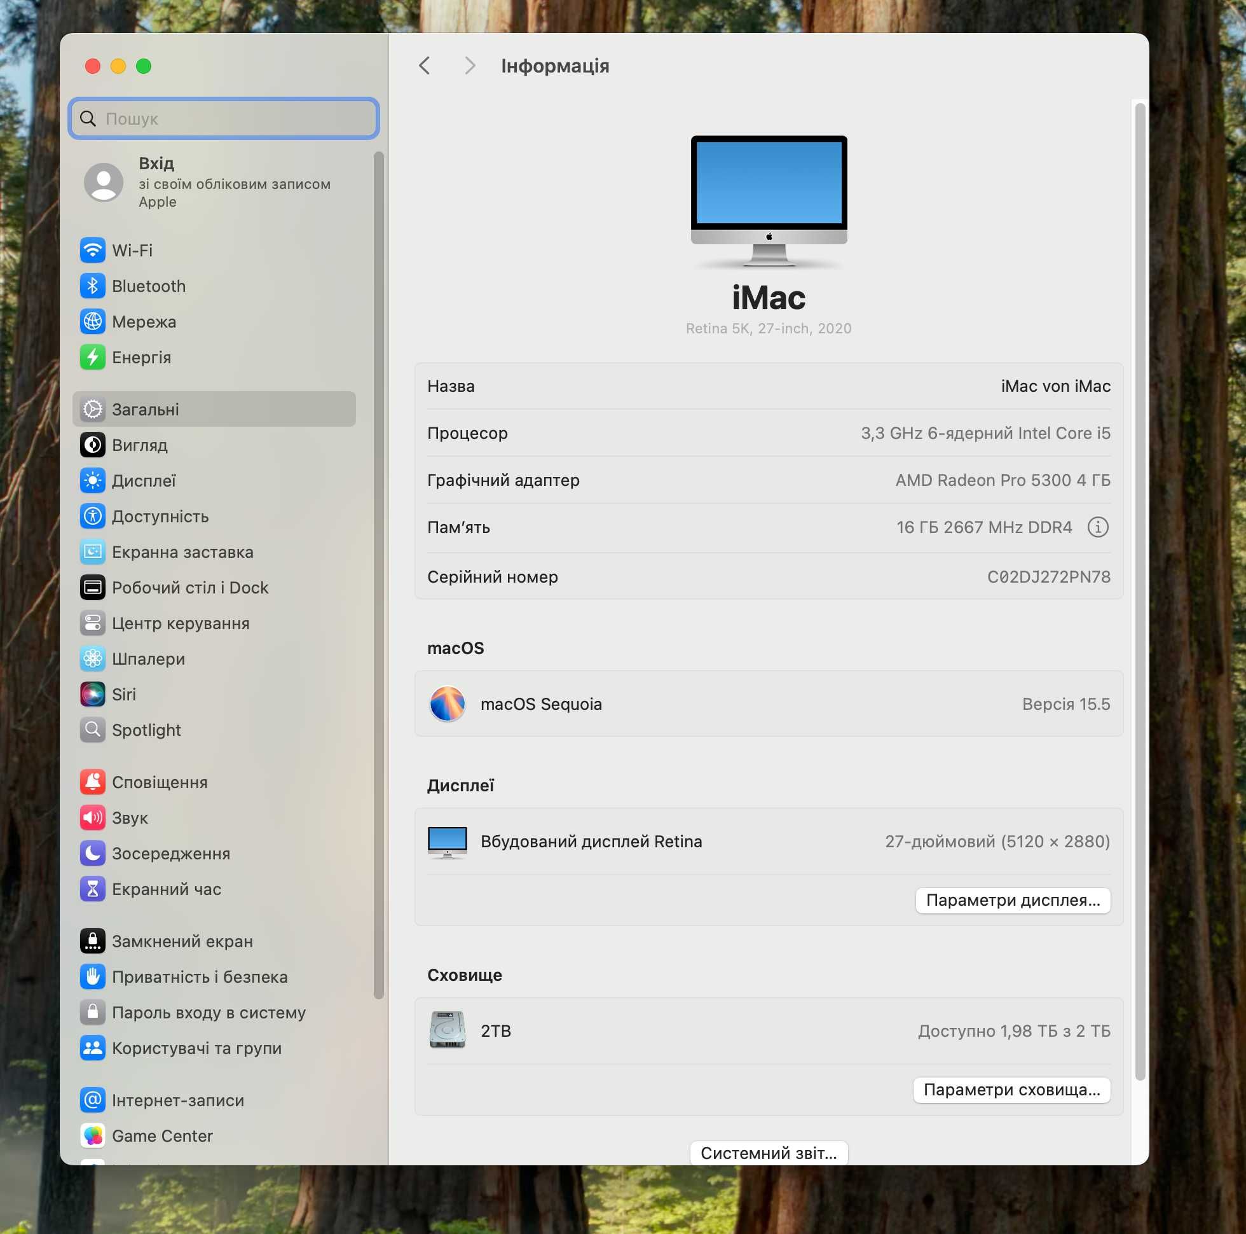Click 27-дюймовий (5120 × 2880) text
This screenshot has width=1246, height=1234.
pos(997,841)
